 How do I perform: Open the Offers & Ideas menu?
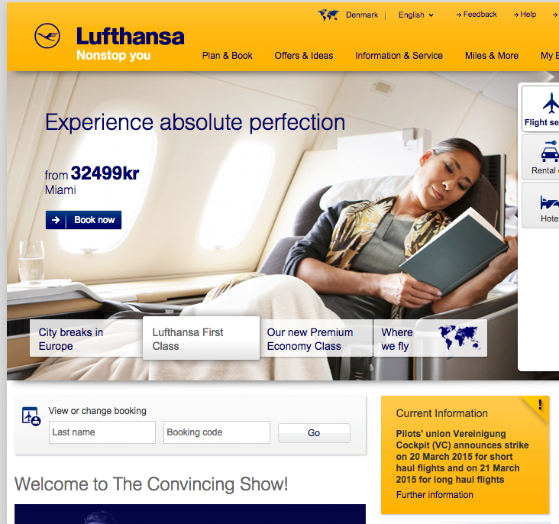(304, 56)
